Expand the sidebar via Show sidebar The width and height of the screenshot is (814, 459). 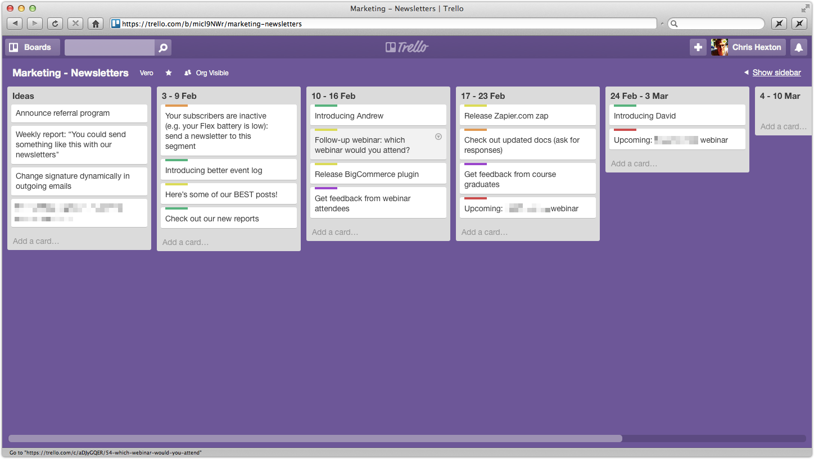pyautogui.click(x=776, y=72)
